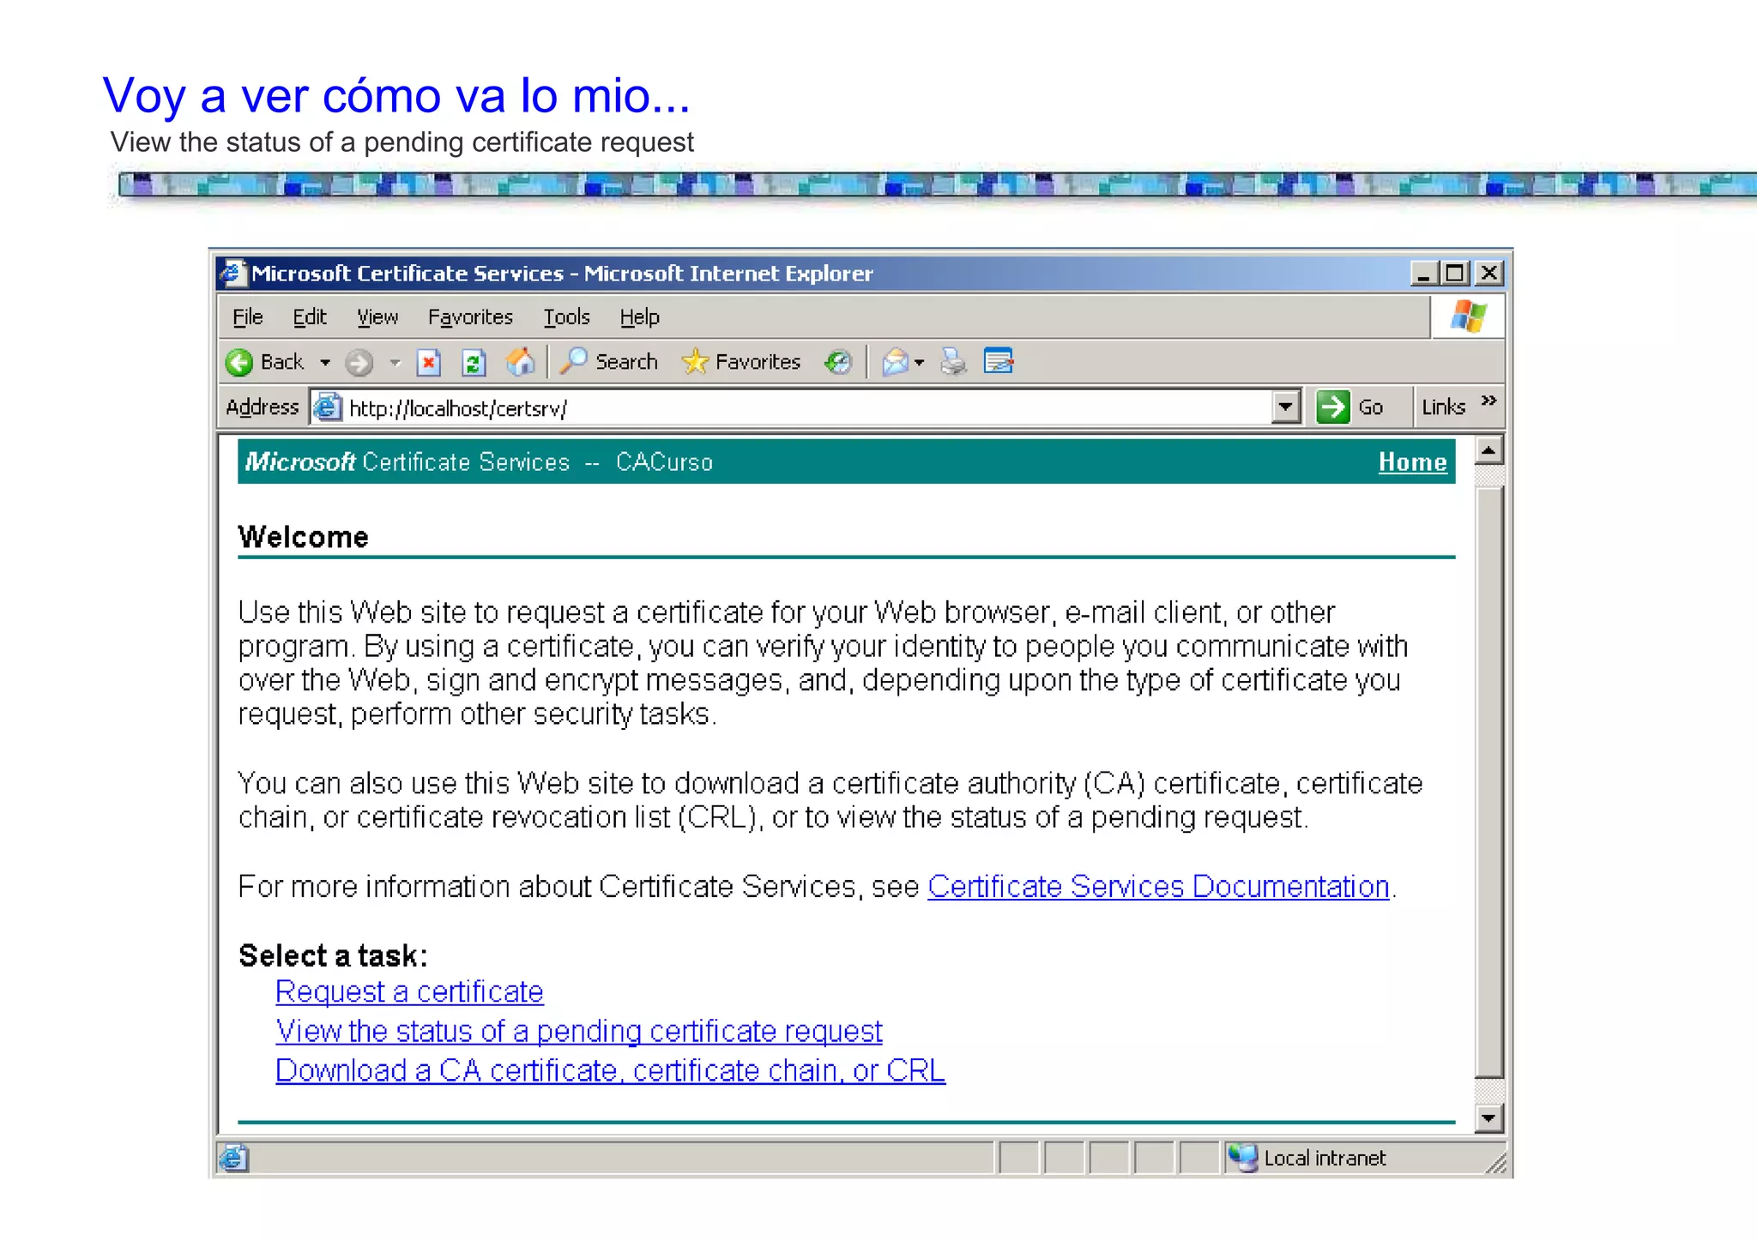The image size is (1757, 1241).
Task: Click the Print icon
Action: pos(953,362)
